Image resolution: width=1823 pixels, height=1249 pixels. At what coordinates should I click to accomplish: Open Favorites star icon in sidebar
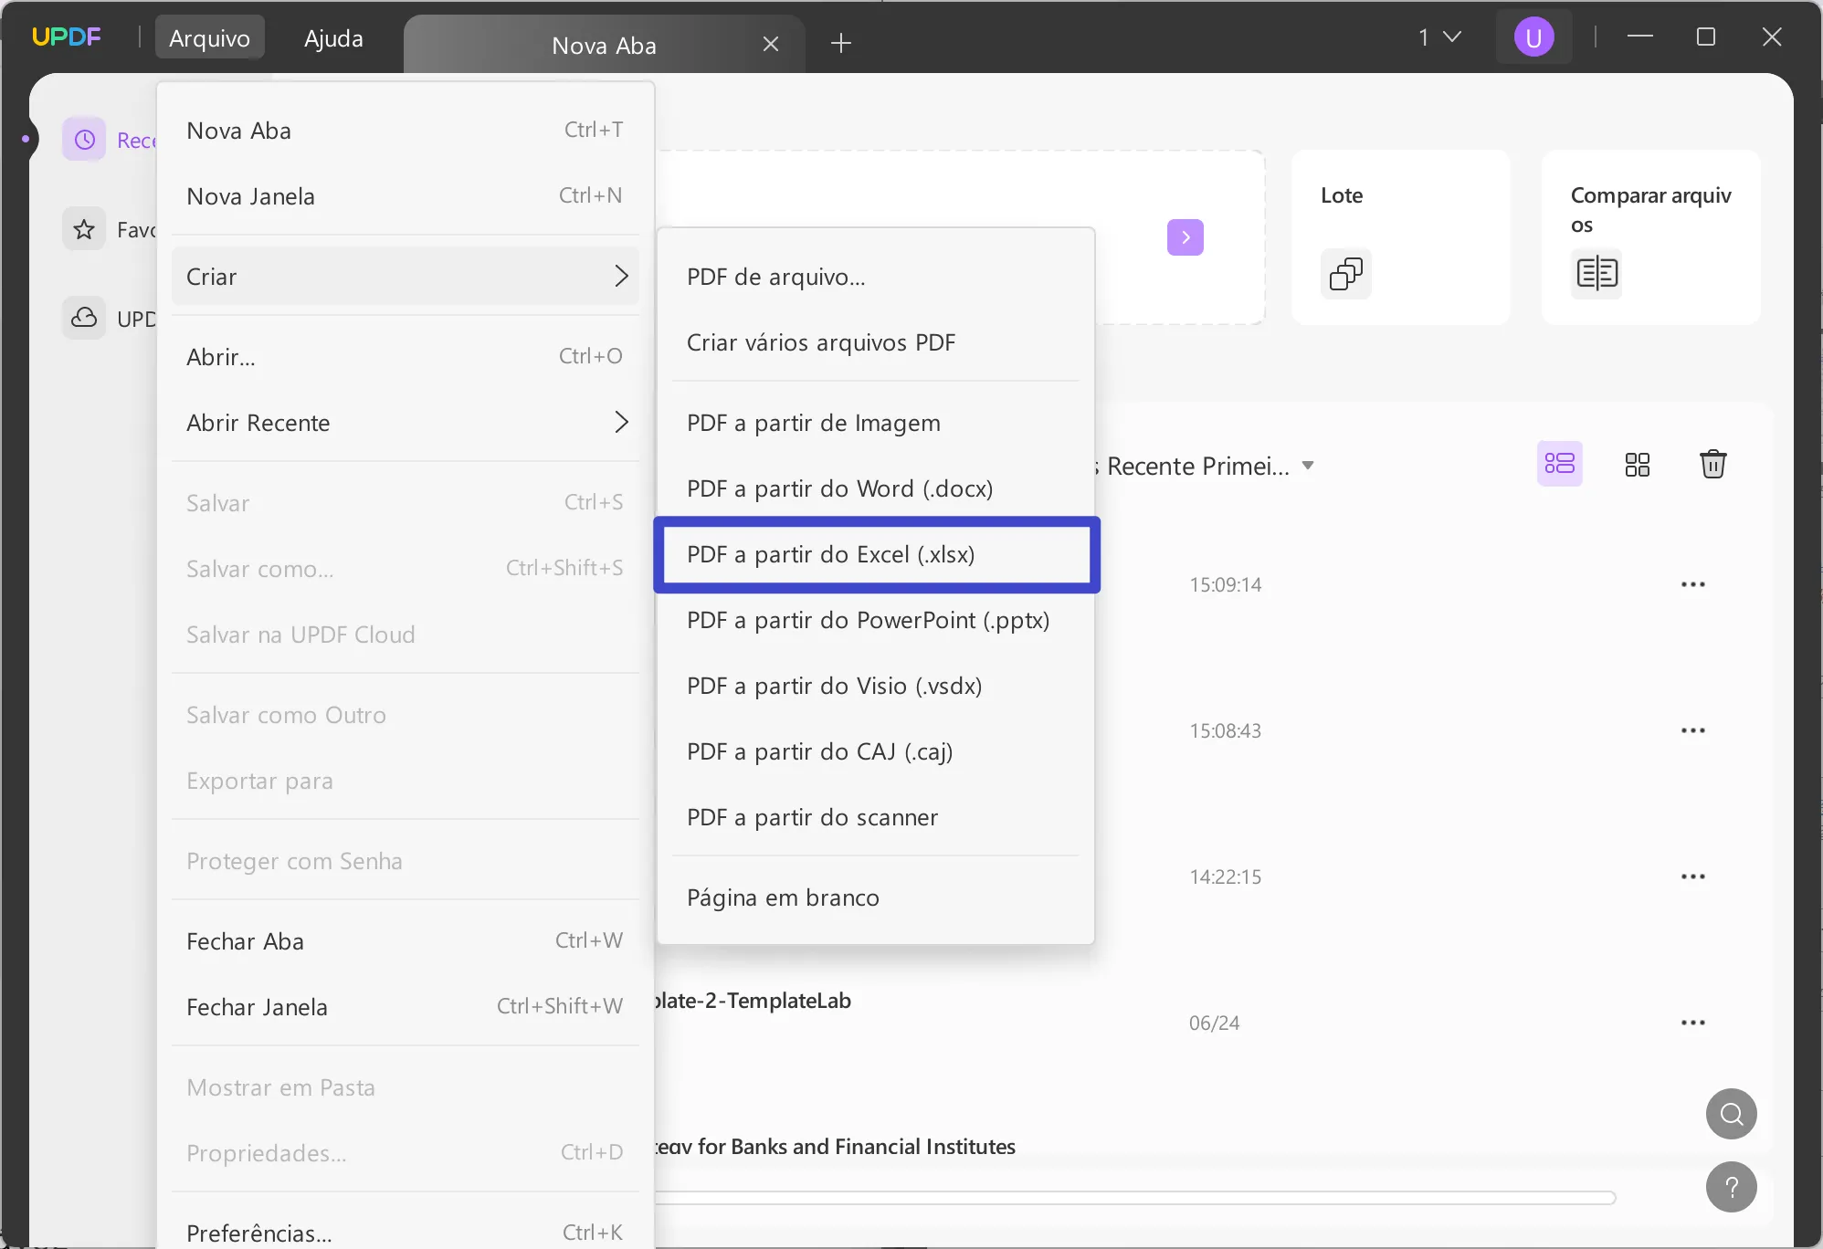pos(84,229)
